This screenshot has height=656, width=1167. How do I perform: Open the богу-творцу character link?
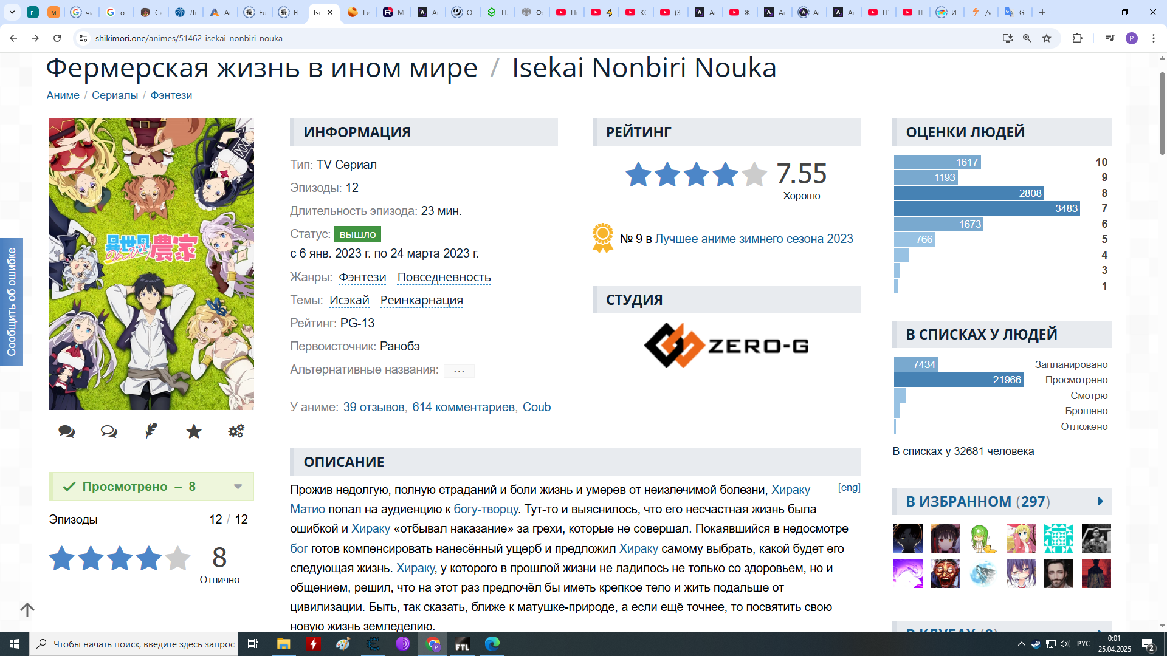pos(486,510)
